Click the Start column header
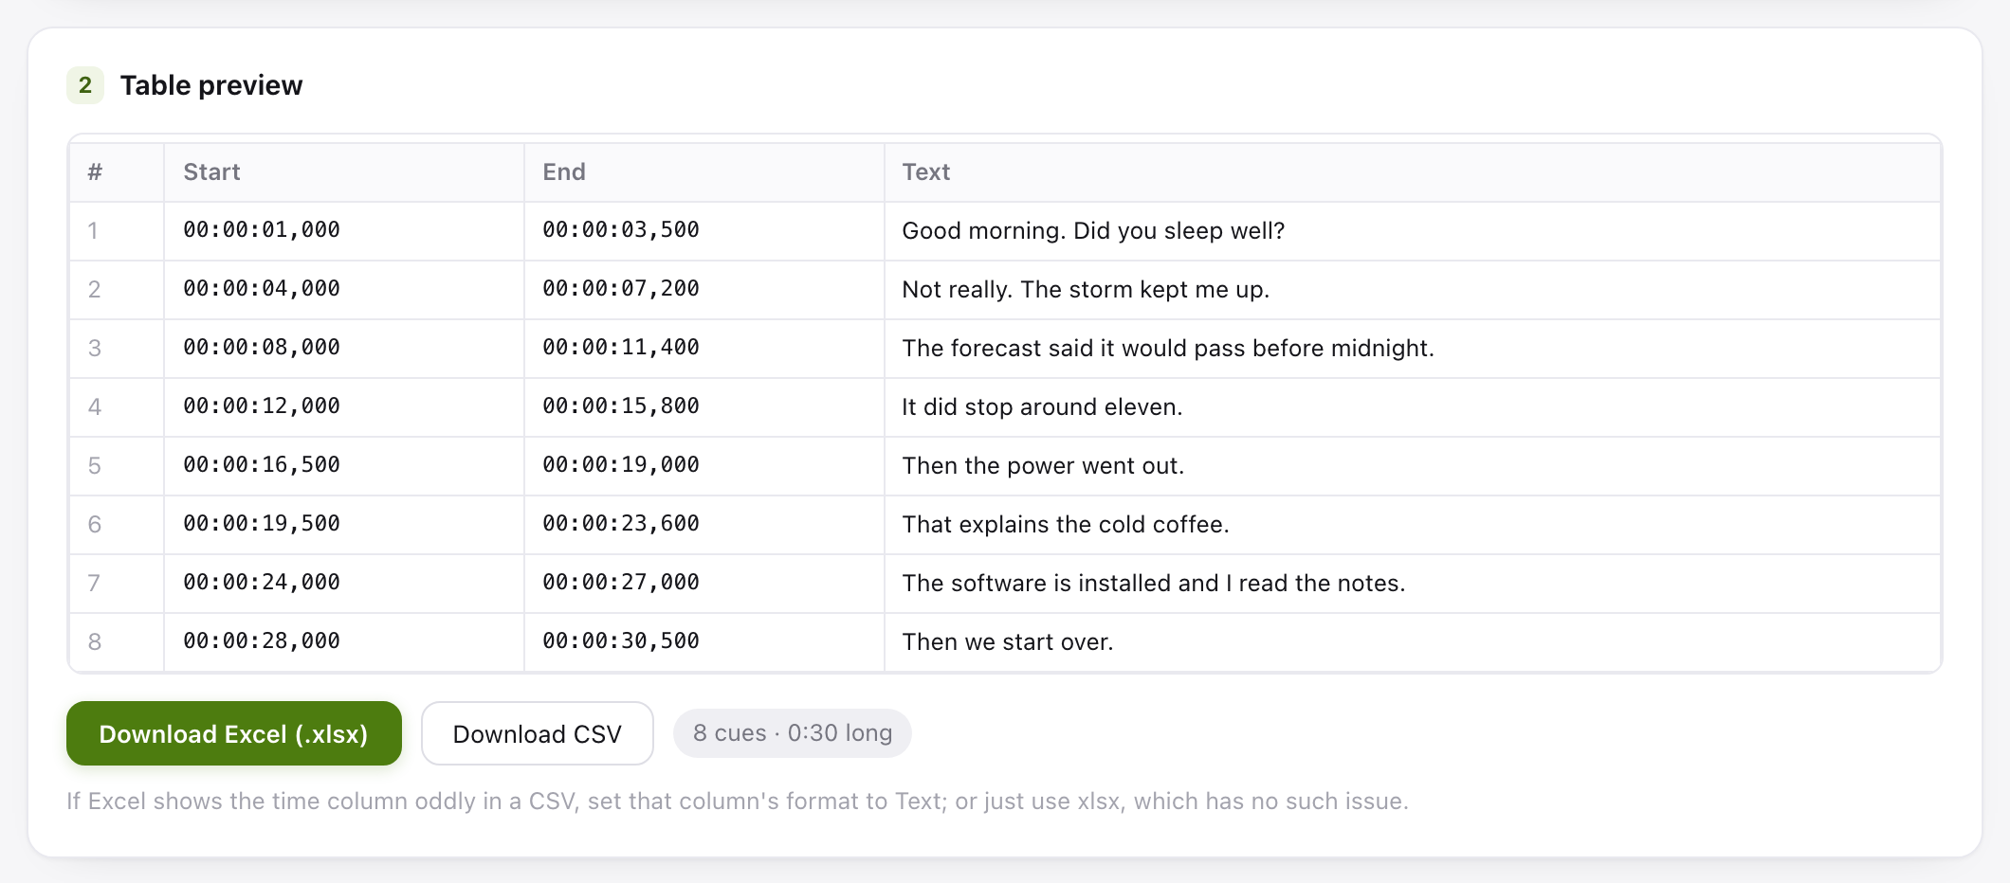This screenshot has height=883, width=2010. click(x=344, y=172)
